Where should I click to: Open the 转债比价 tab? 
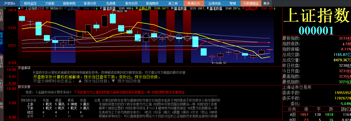point(194,3)
